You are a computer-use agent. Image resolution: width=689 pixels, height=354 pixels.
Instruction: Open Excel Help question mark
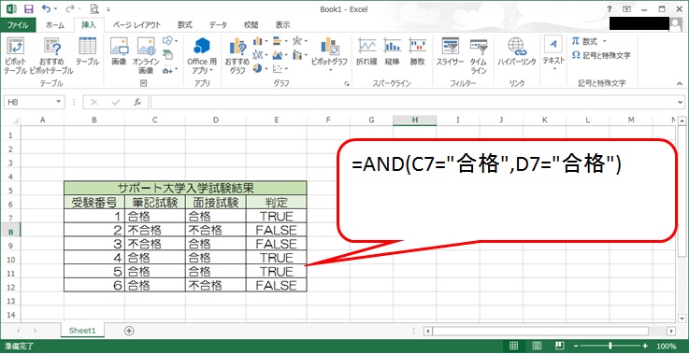(610, 8)
